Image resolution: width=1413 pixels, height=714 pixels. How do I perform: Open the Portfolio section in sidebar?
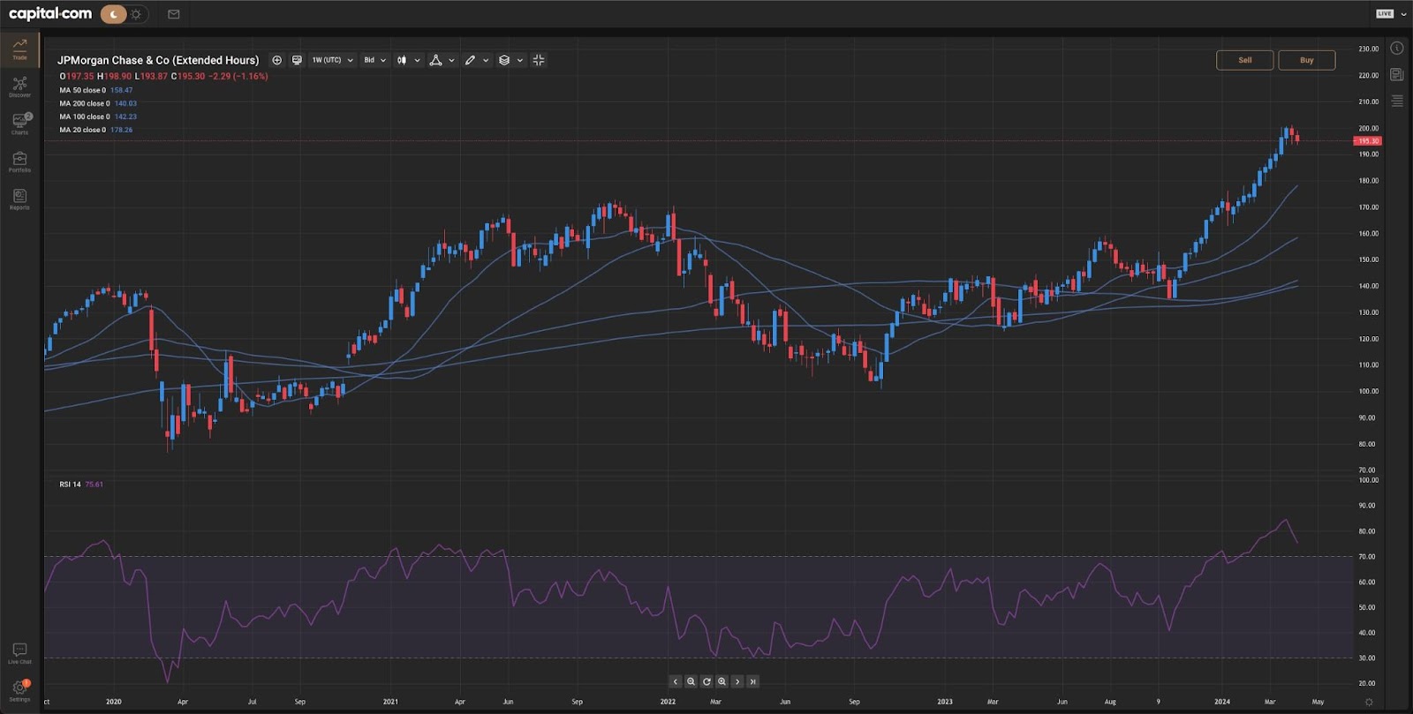[x=19, y=162]
